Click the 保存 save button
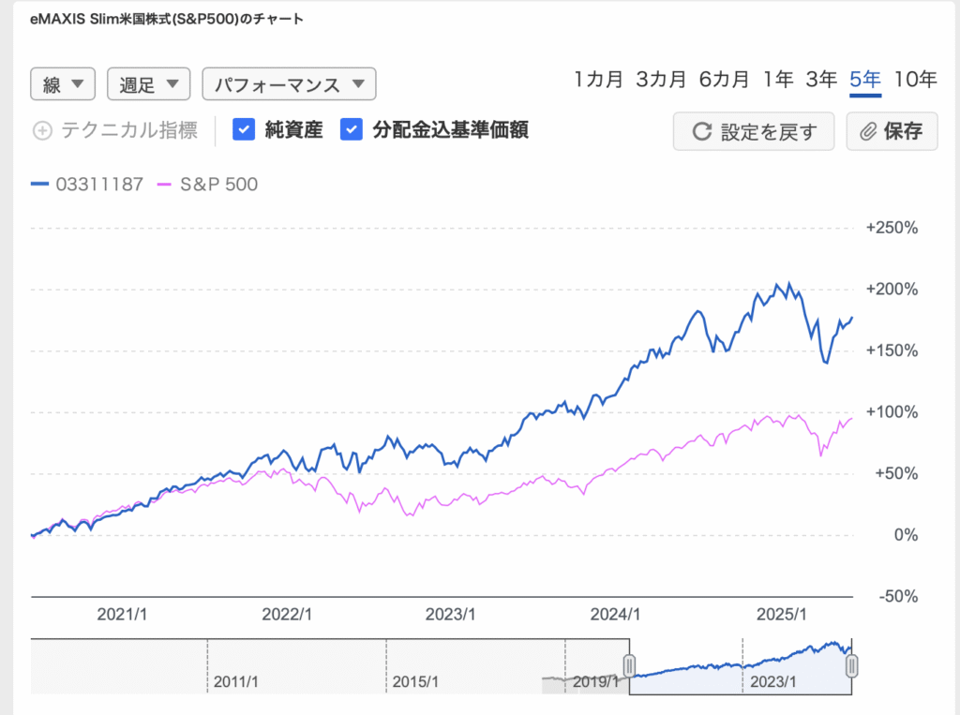This screenshot has width=960, height=715. 892,131
